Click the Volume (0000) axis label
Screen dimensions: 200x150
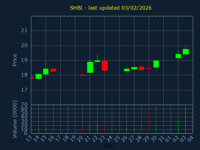(x=15, y=119)
